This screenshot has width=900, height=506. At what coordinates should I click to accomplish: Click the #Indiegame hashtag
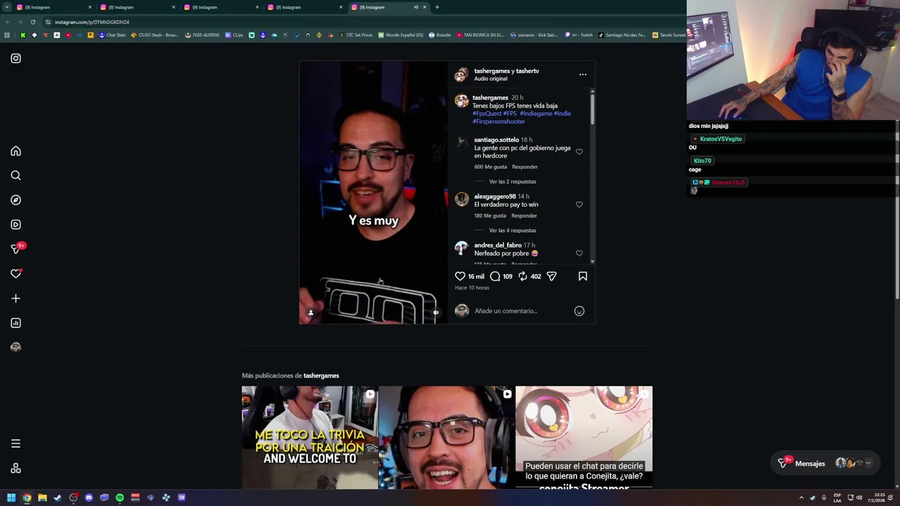coord(536,113)
